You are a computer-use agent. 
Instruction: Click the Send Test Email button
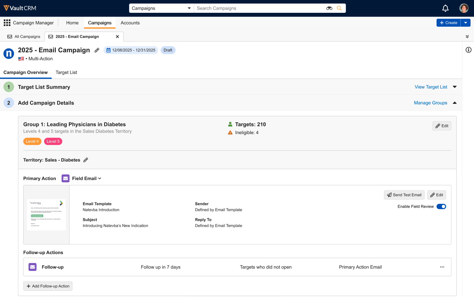(x=404, y=195)
